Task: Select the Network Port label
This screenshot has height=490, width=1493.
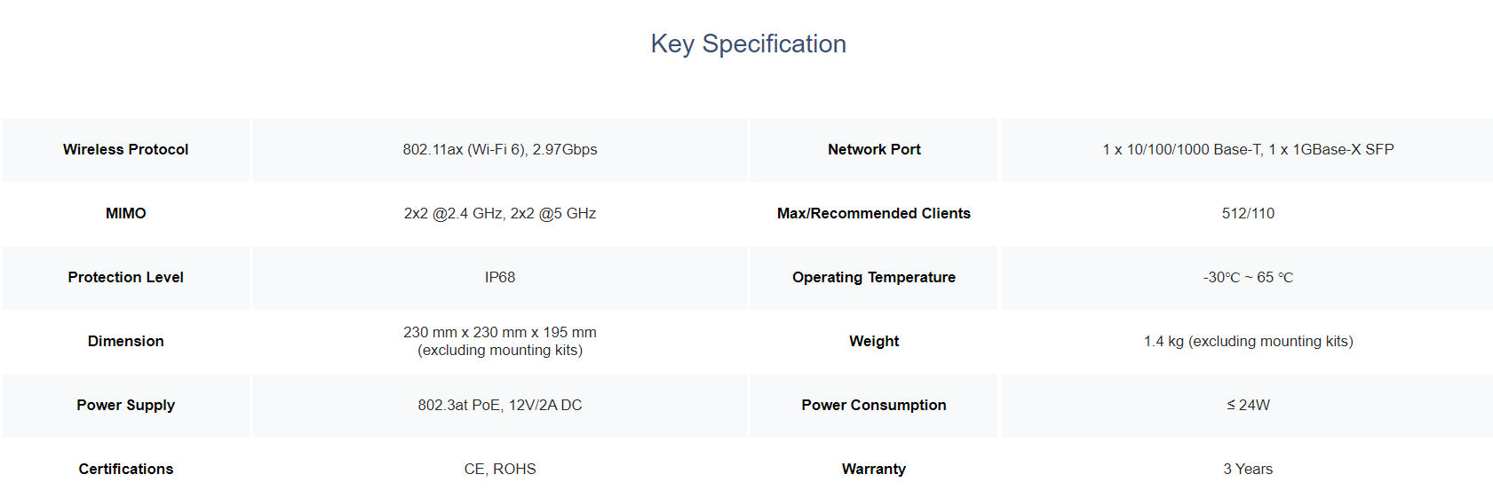Action: pyautogui.click(x=874, y=149)
